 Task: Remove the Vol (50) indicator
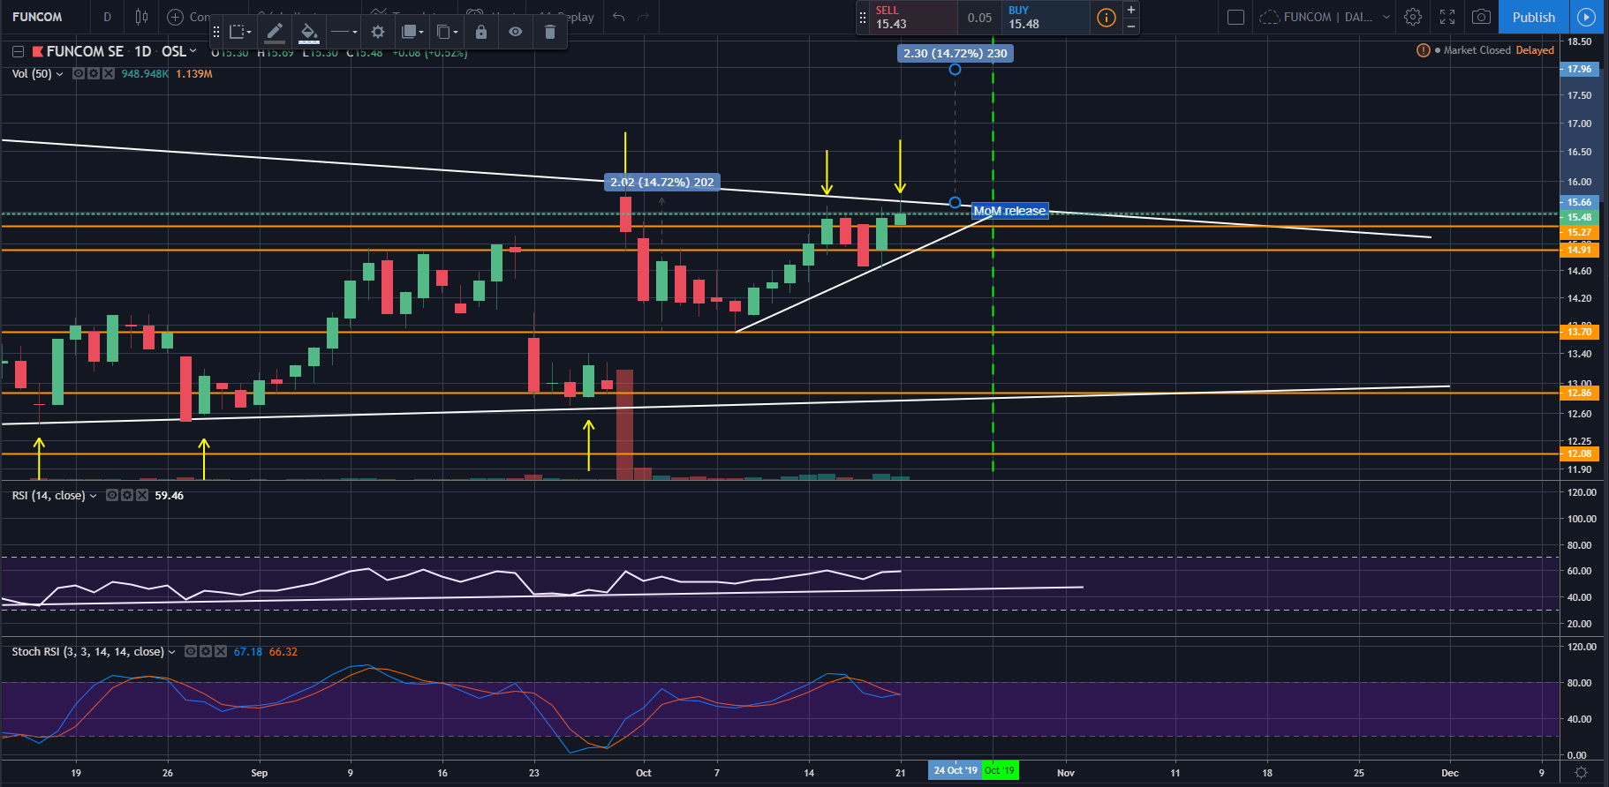(109, 74)
